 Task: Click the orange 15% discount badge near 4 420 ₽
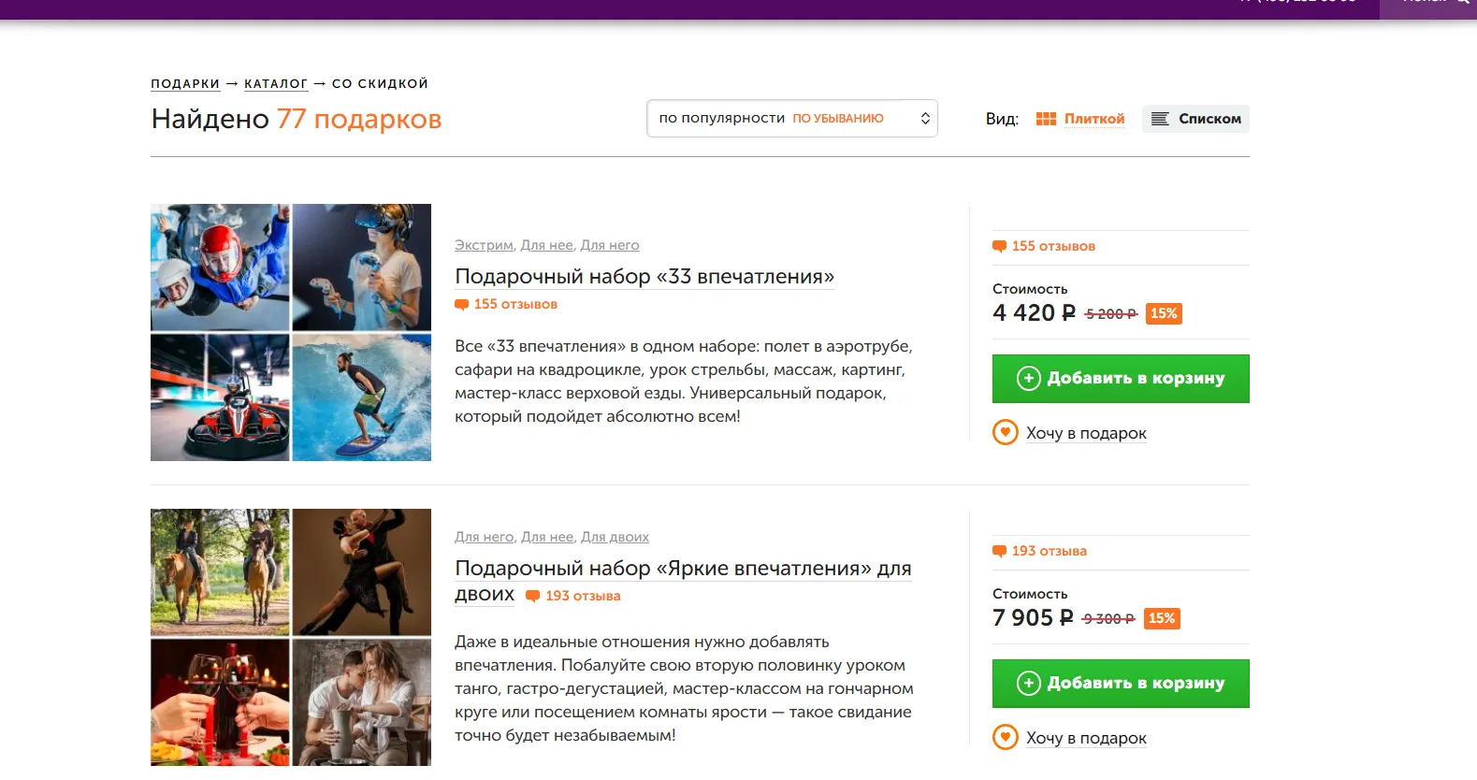pyautogui.click(x=1164, y=313)
